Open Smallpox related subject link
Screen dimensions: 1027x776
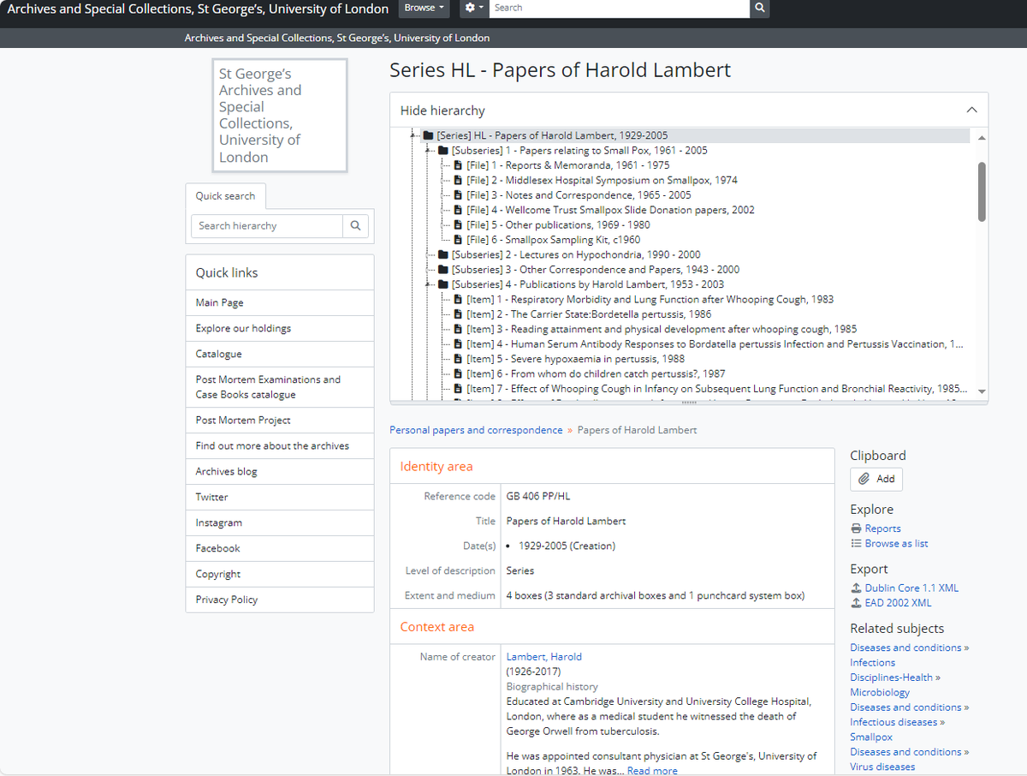[x=871, y=737]
